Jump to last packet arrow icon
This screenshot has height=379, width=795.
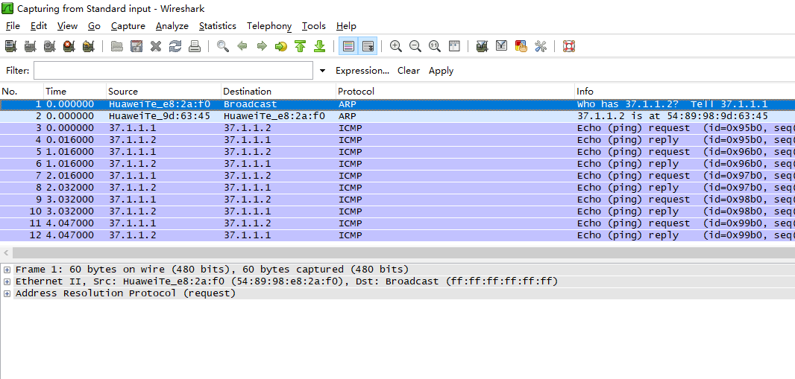pos(319,47)
